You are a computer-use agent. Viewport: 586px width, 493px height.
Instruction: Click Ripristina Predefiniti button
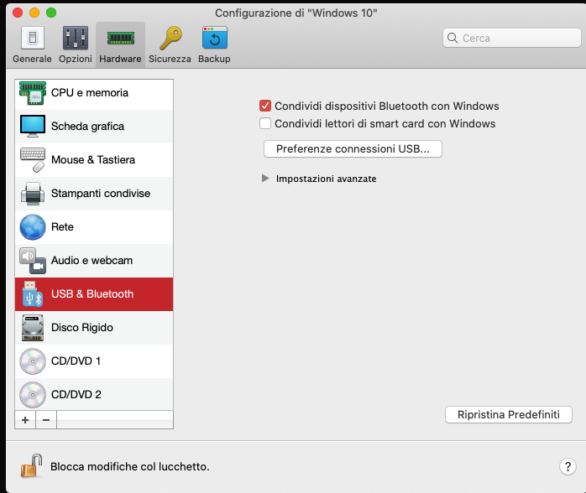509,415
